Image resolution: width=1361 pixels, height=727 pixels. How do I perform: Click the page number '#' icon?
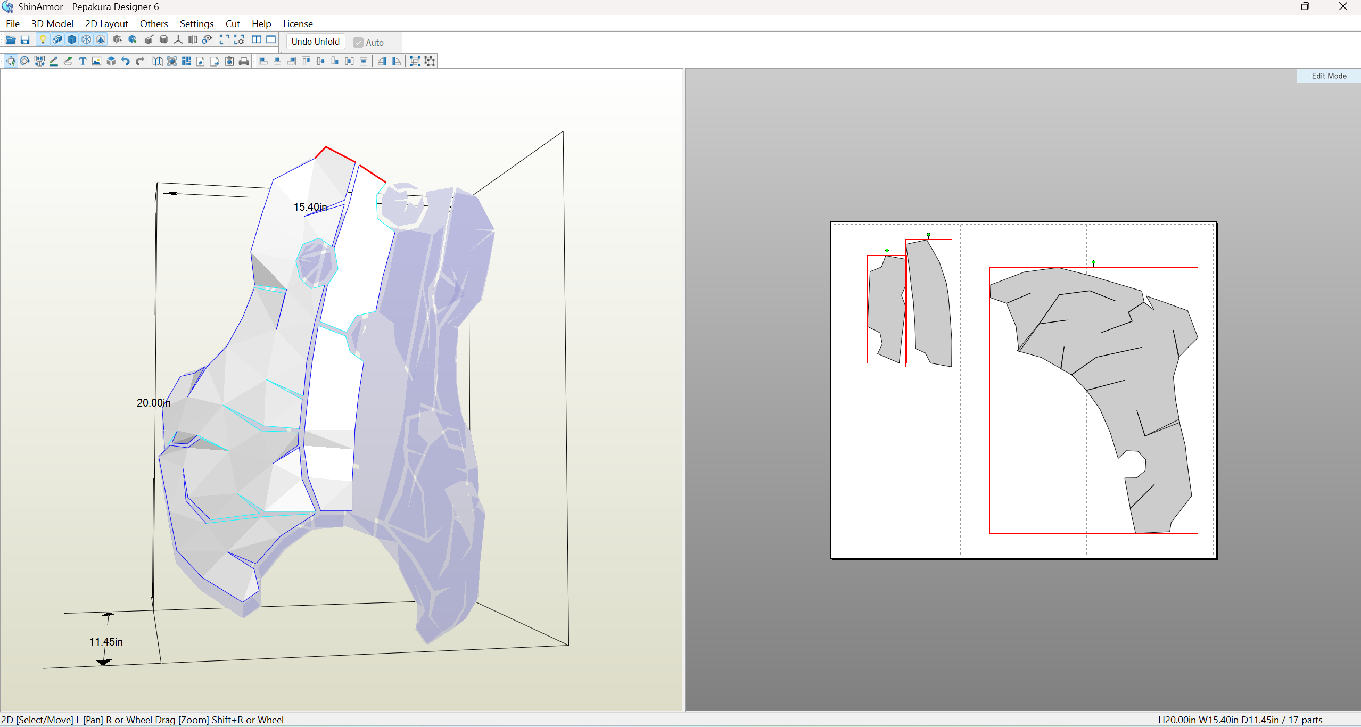(201, 62)
